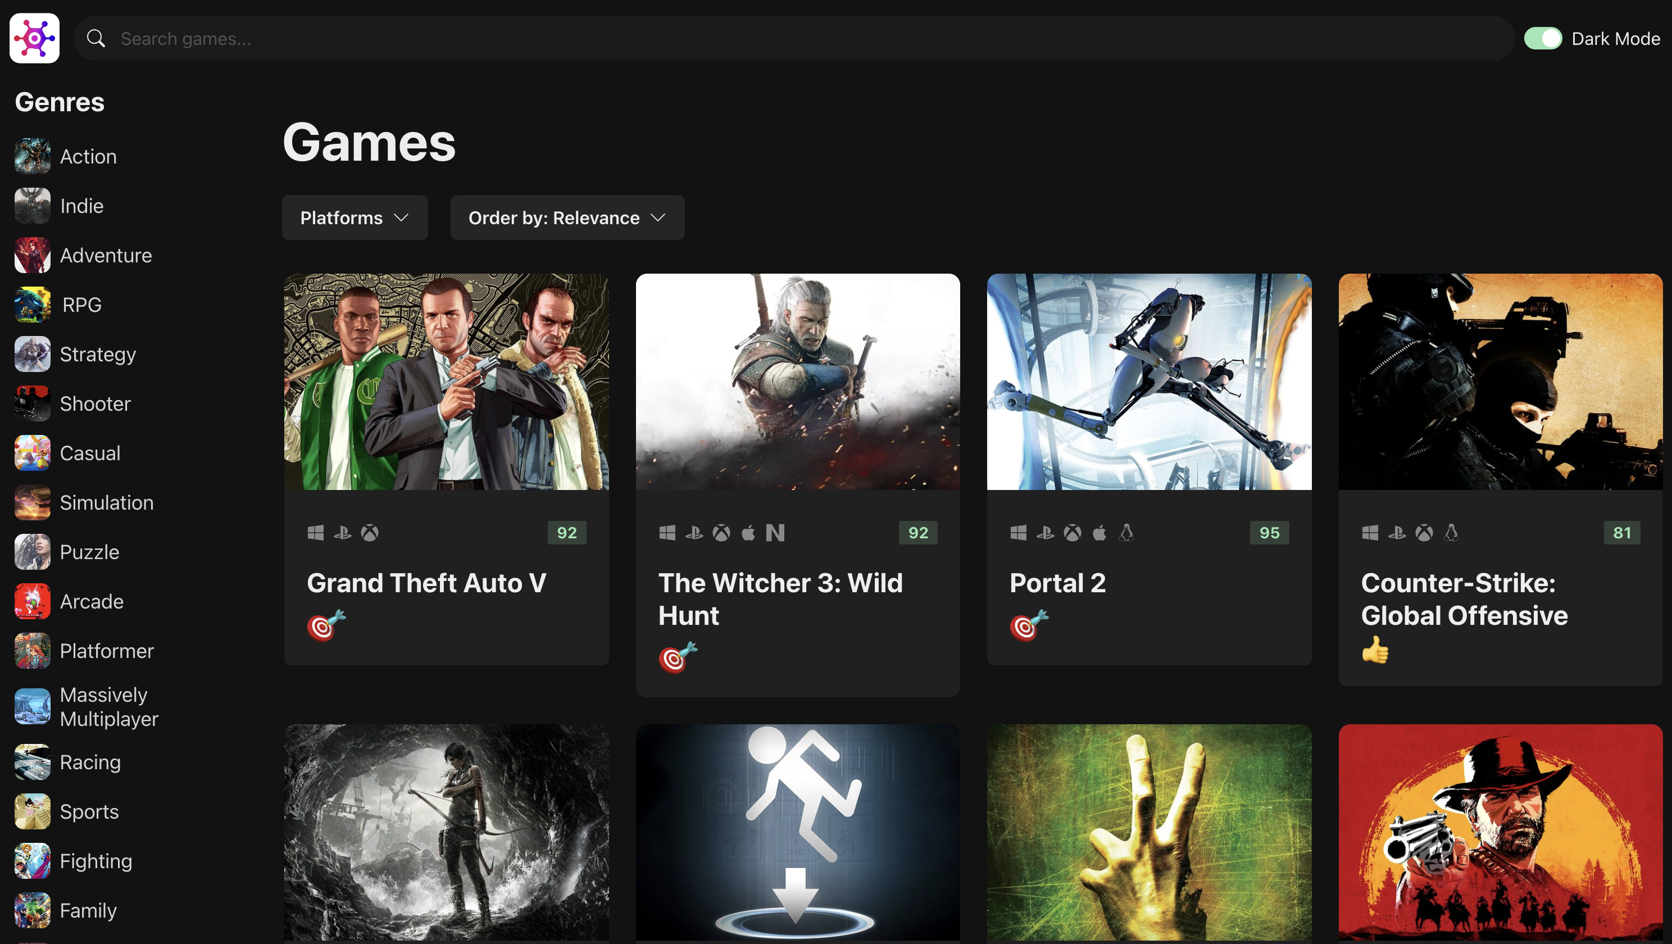Screen dimensions: 1672x944
Task: Click the Arcade genre thumbnail icon
Action: [x=33, y=601]
